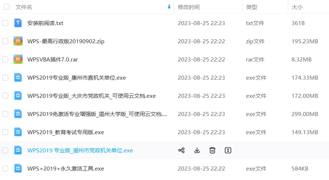The width and height of the screenshot is (329, 180).
Task: Check the box for 大庆市党政机关 exe file
Action: (x=5, y=96)
